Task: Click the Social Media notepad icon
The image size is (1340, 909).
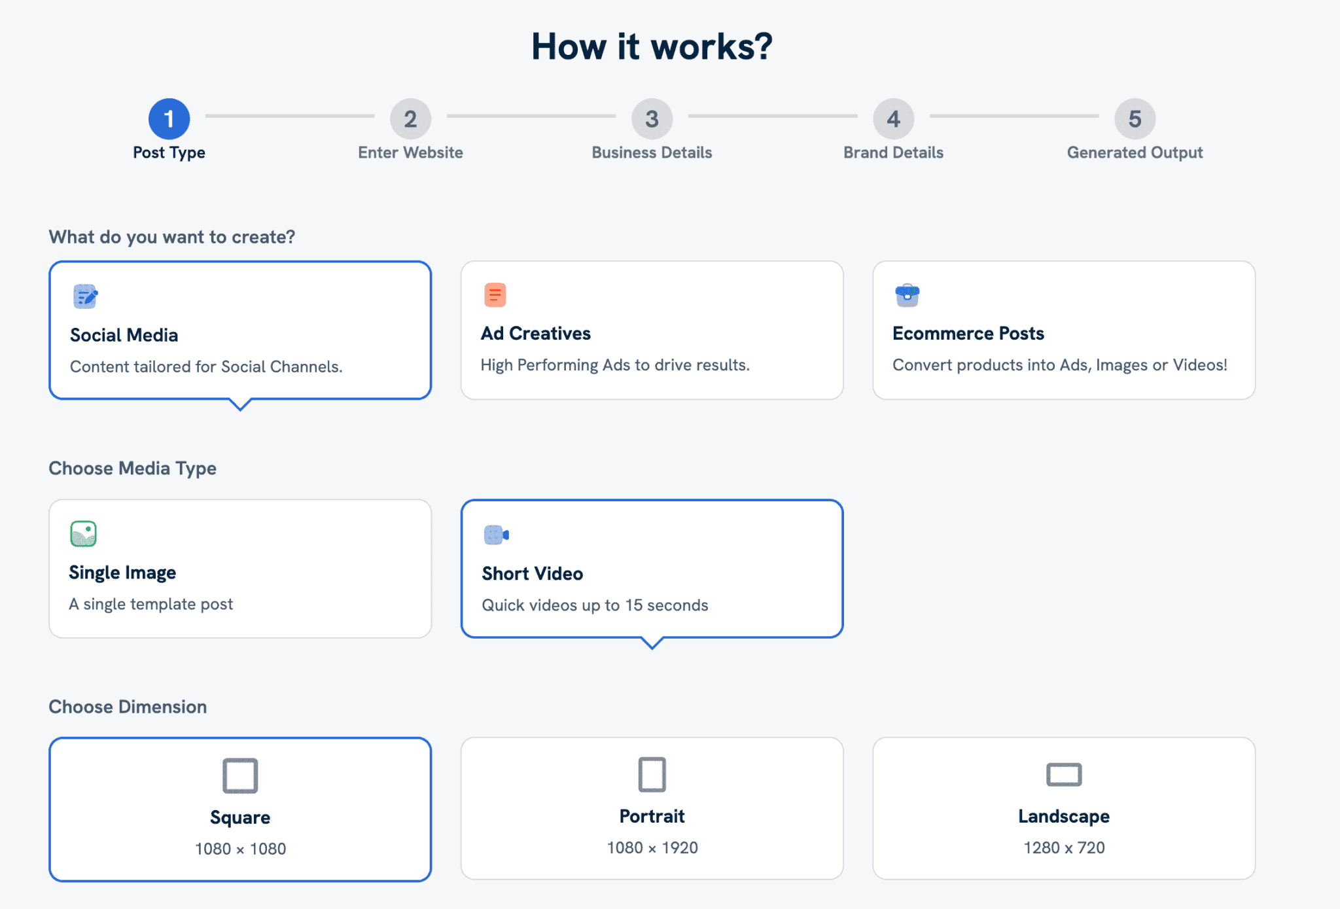Action: tap(84, 296)
